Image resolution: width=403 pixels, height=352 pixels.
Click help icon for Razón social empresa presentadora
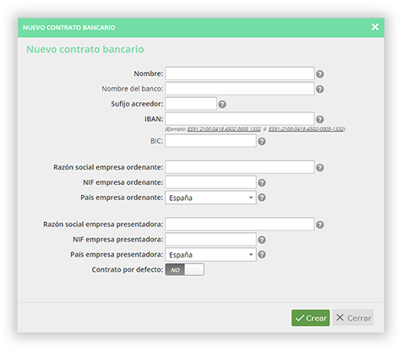click(319, 225)
